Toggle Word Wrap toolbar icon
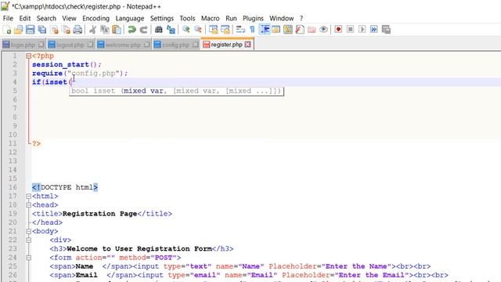This screenshot has width=501, height=282. 240,30
